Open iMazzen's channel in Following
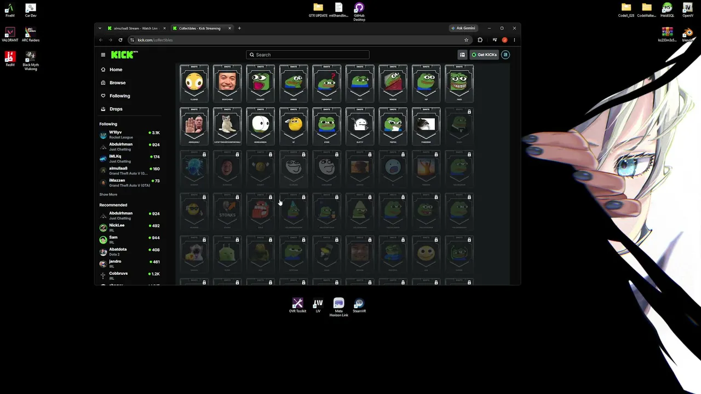Image resolution: width=701 pixels, height=394 pixels. [x=130, y=183]
